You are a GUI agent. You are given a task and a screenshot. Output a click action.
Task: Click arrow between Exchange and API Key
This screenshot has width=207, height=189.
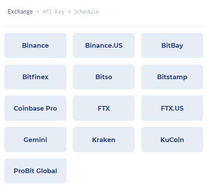pyautogui.click(x=38, y=12)
